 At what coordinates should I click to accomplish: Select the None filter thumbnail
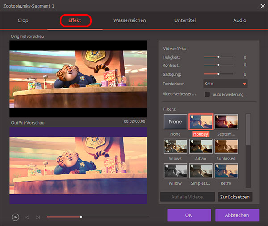tap(176, 122)
